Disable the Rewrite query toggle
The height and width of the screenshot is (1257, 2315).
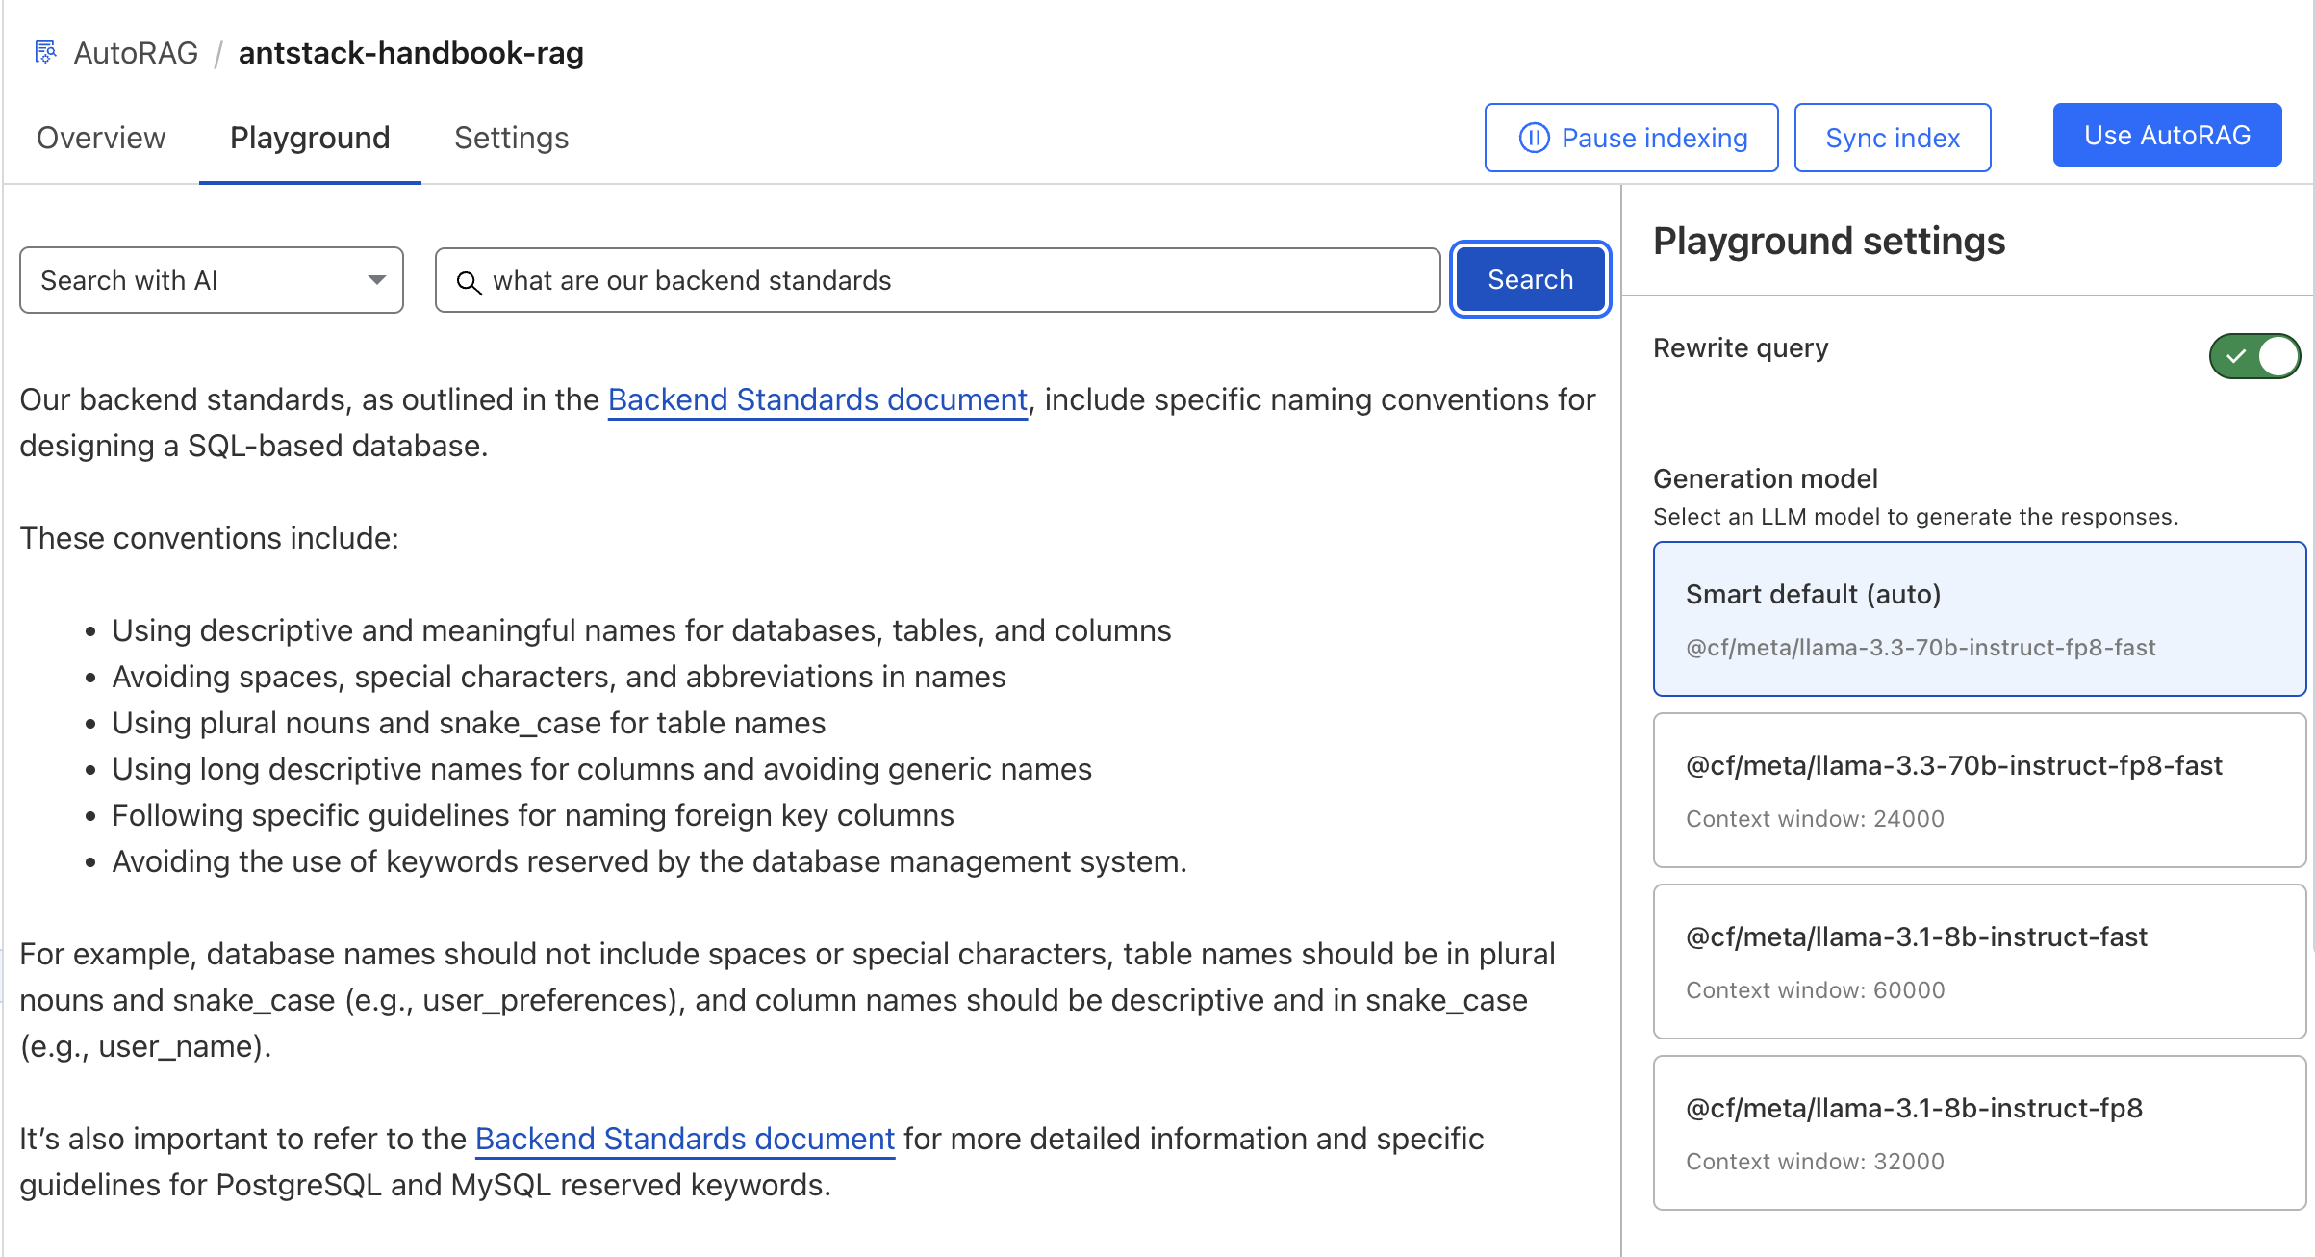2253,355
